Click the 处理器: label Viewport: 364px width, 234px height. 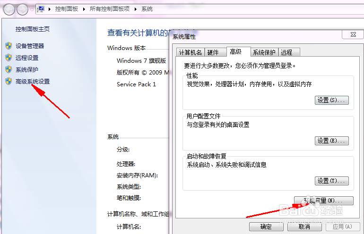126,164
